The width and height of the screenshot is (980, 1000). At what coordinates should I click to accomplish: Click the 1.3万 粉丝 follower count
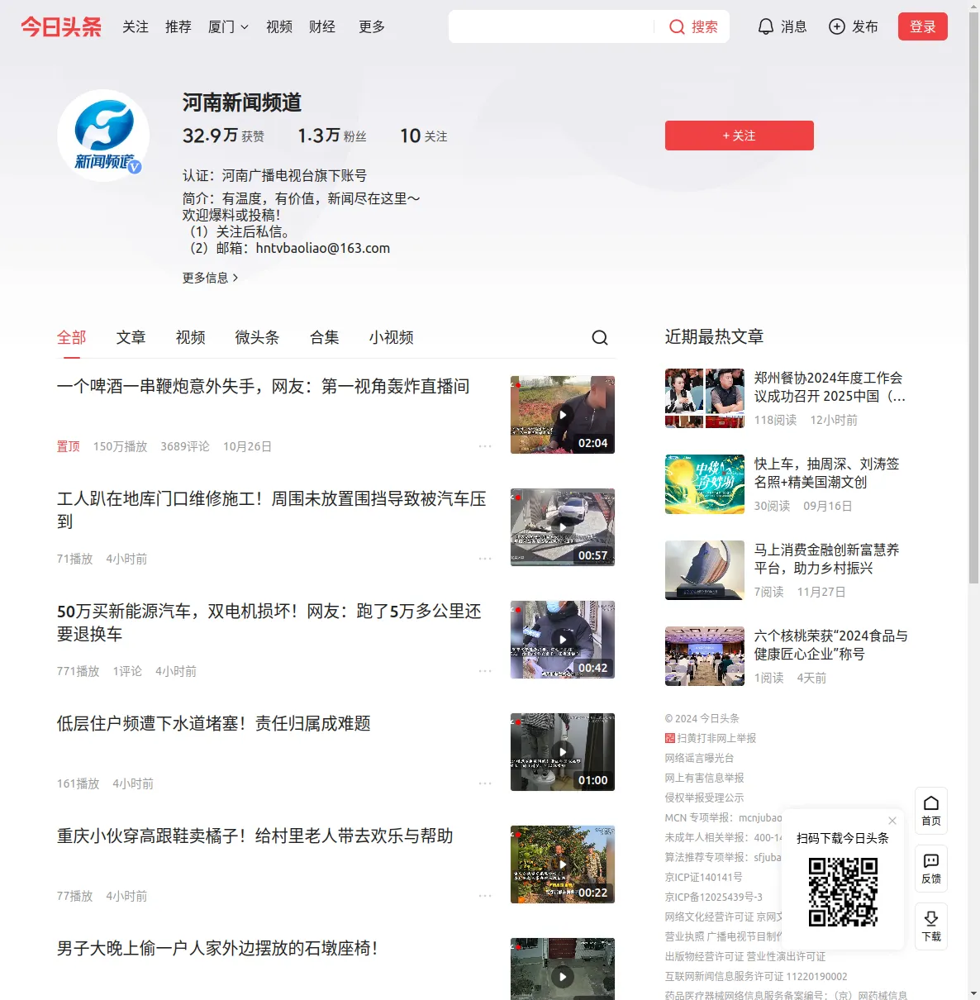coord(332,136)
